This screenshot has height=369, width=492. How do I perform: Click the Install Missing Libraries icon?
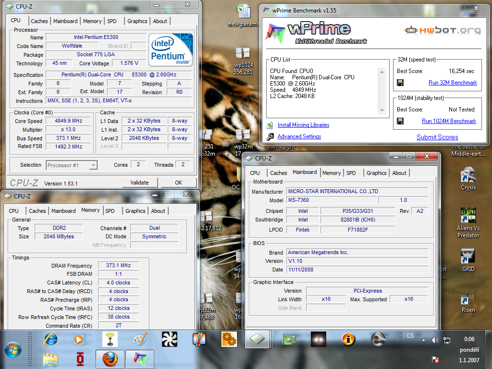270,125
